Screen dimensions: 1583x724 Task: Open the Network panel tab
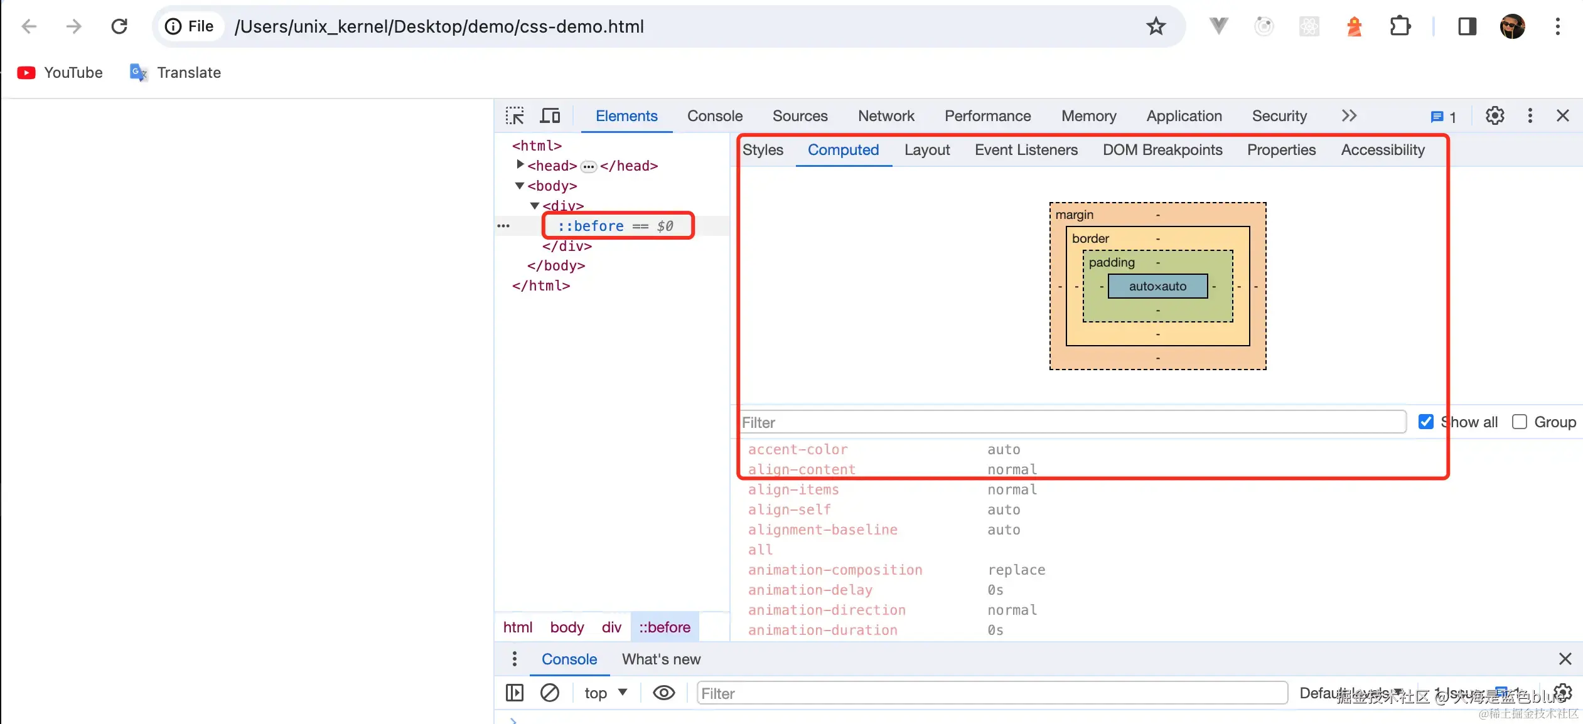886,116
